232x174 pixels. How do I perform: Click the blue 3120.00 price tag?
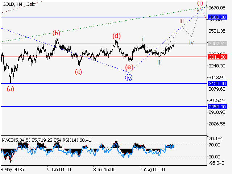click(217, 83)
